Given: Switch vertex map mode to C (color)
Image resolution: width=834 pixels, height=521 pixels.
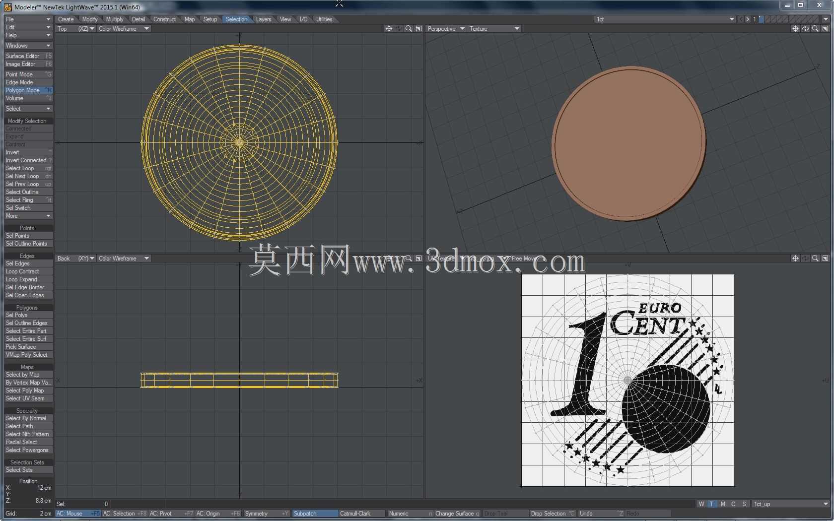Looking at the screenshot, I should point(733,504).
